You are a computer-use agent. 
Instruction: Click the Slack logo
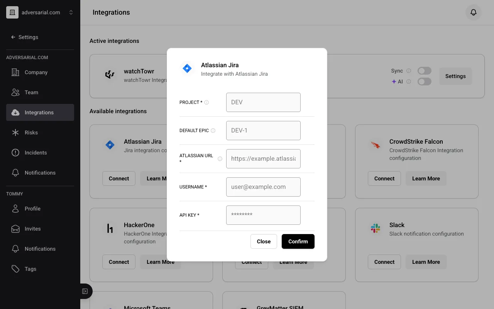[376, 229]
